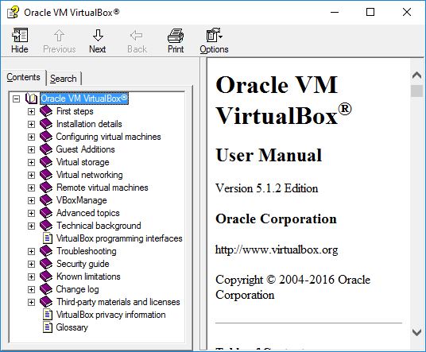Image resolution: width=426 pixels, height=352 pixels.
Task: Open the Options toolbar menu
Action: coord(214,41)
